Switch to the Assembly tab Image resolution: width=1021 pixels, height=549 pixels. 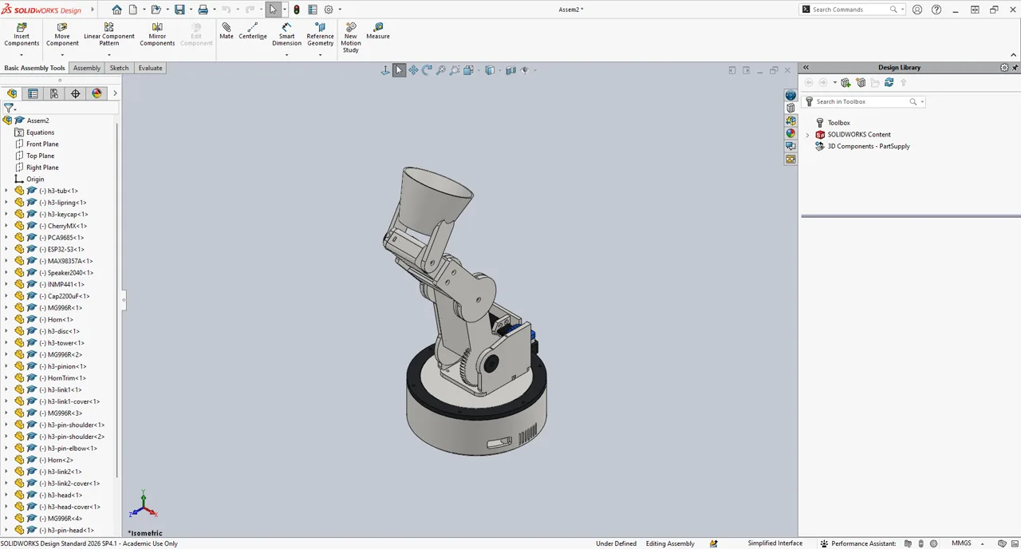click(87, 68)
